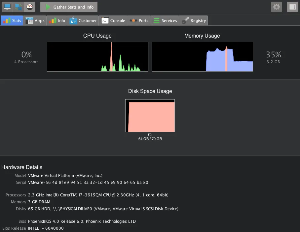Viewport: 300px width, 232px height.
Task: Switch to the Registry tab
Action: [193, 20]
